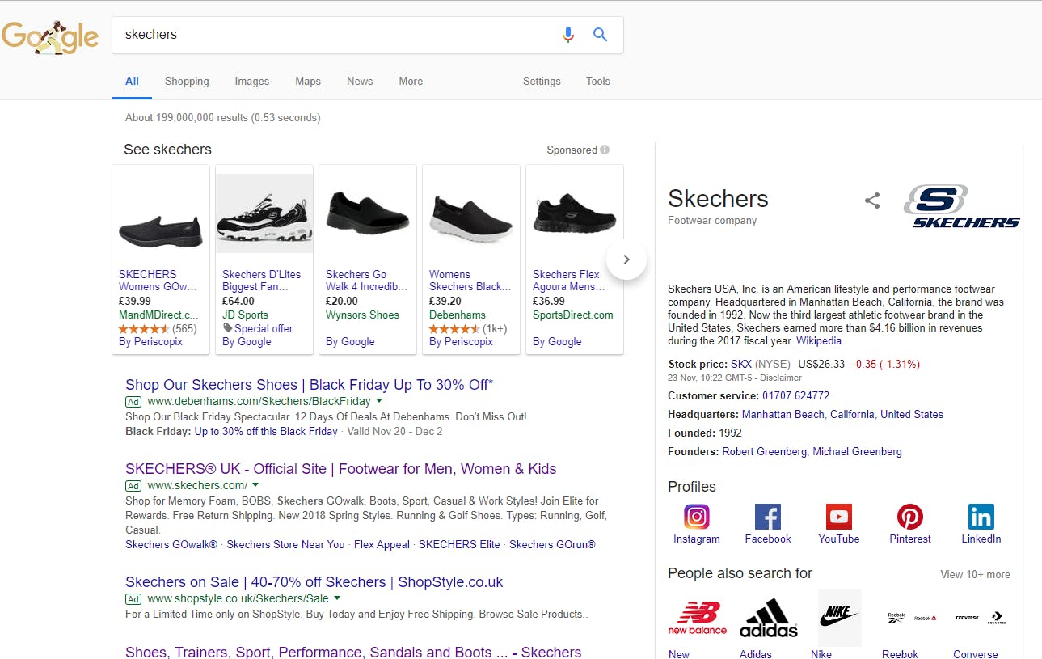The width and height of the screenshot is (1042, 659).
Task: Open the Skechers LinkedIn profile icon
Action: [981, 517]
